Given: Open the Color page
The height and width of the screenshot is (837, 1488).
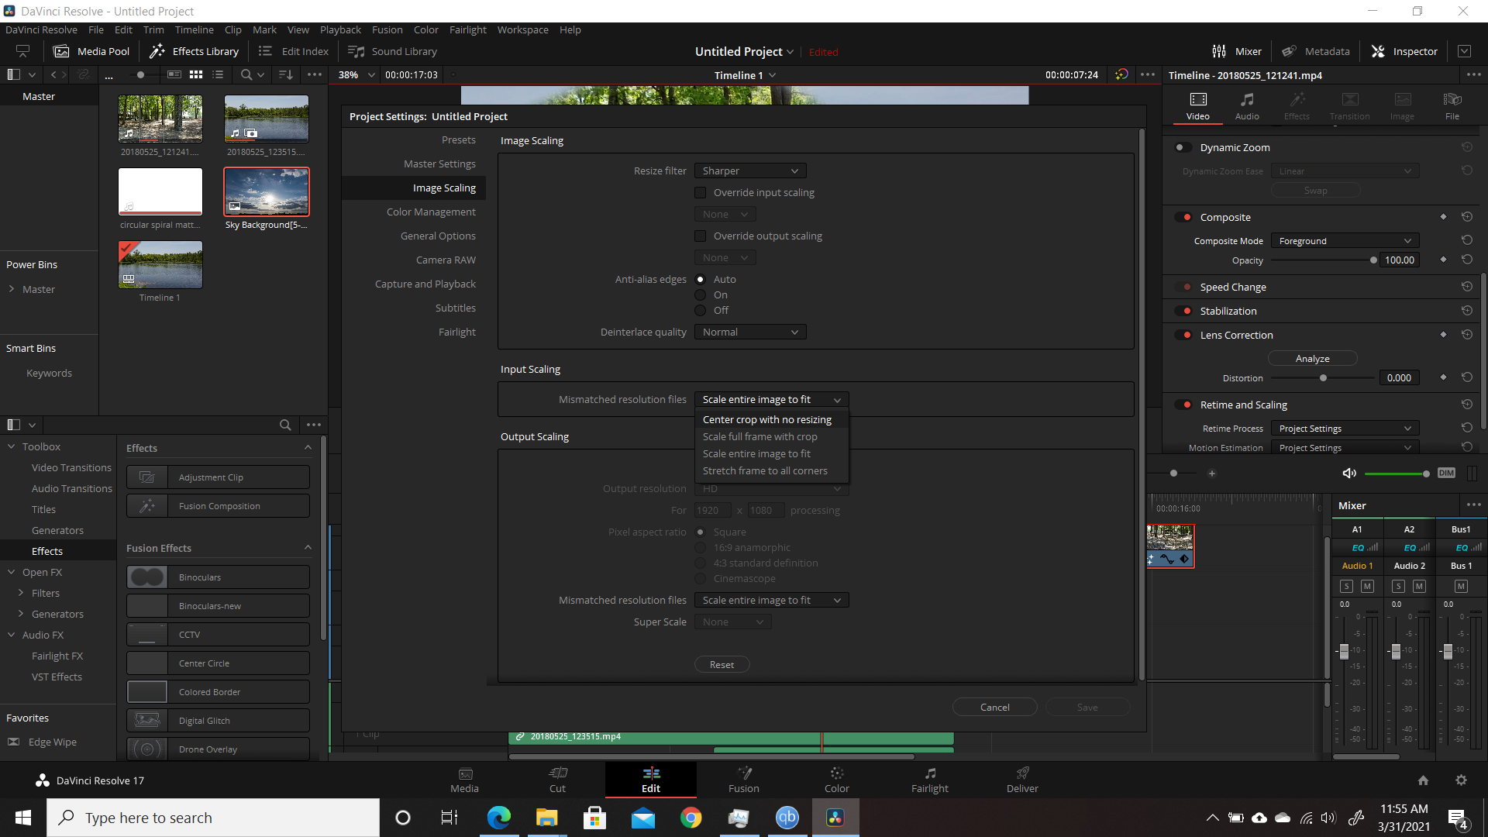Looking at the screenshot, I should (x=837, y=780).
